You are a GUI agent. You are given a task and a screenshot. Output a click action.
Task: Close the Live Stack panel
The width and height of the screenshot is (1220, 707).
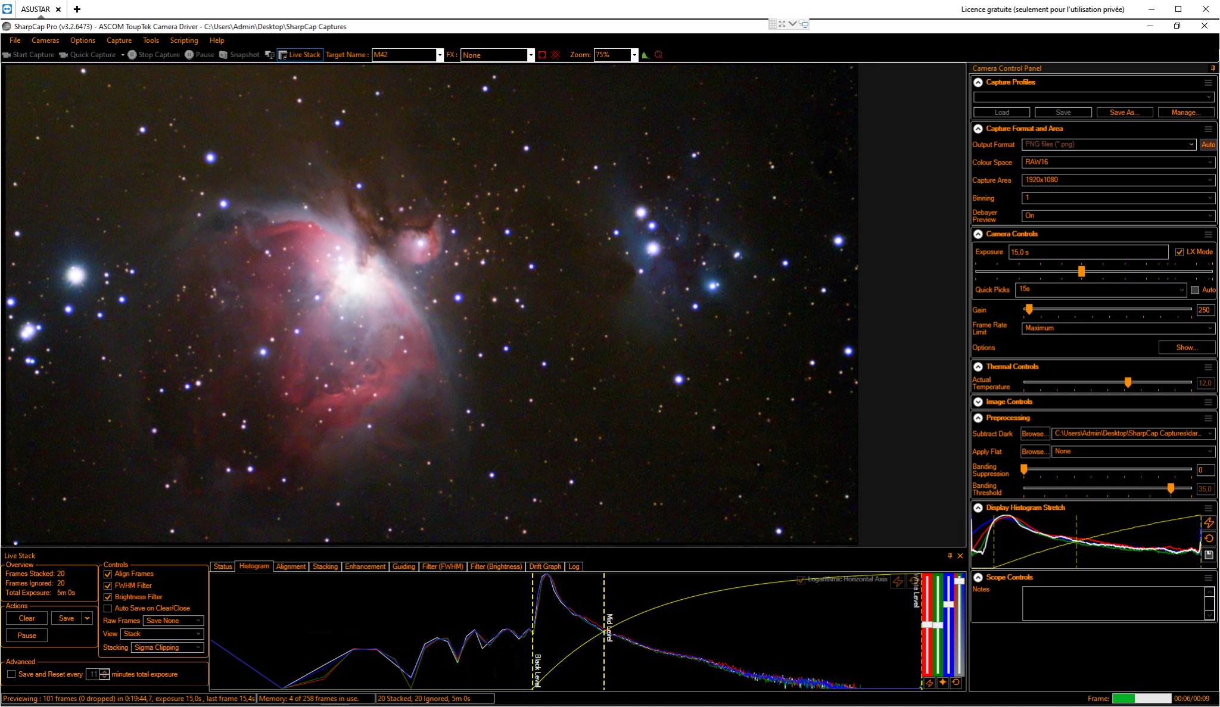pos(960,556)
